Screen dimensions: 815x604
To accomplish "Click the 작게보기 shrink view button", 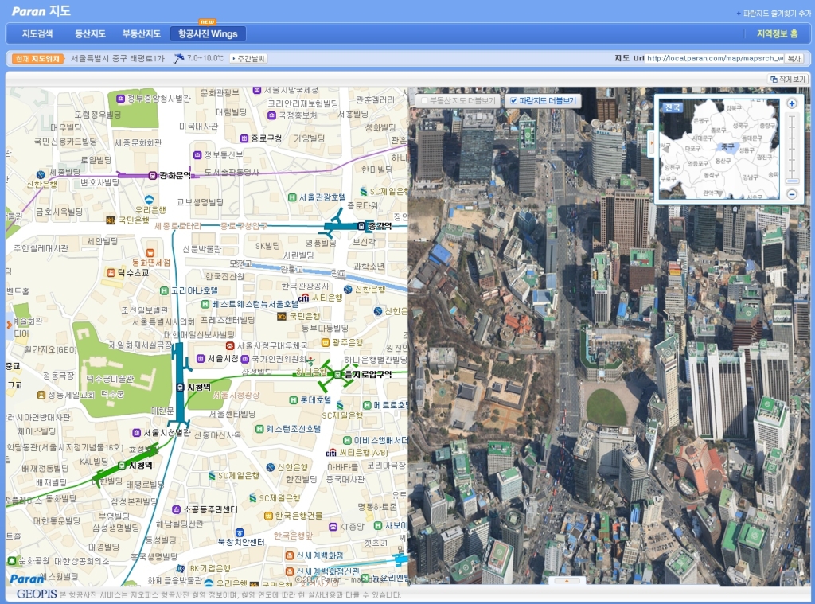I will (x=788, y=79).
